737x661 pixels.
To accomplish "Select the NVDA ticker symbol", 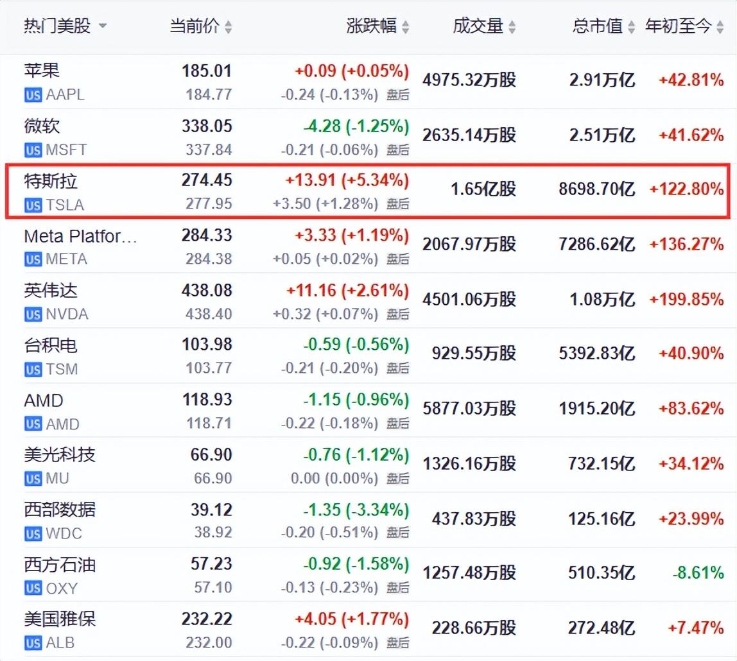I will pos(67,314).
